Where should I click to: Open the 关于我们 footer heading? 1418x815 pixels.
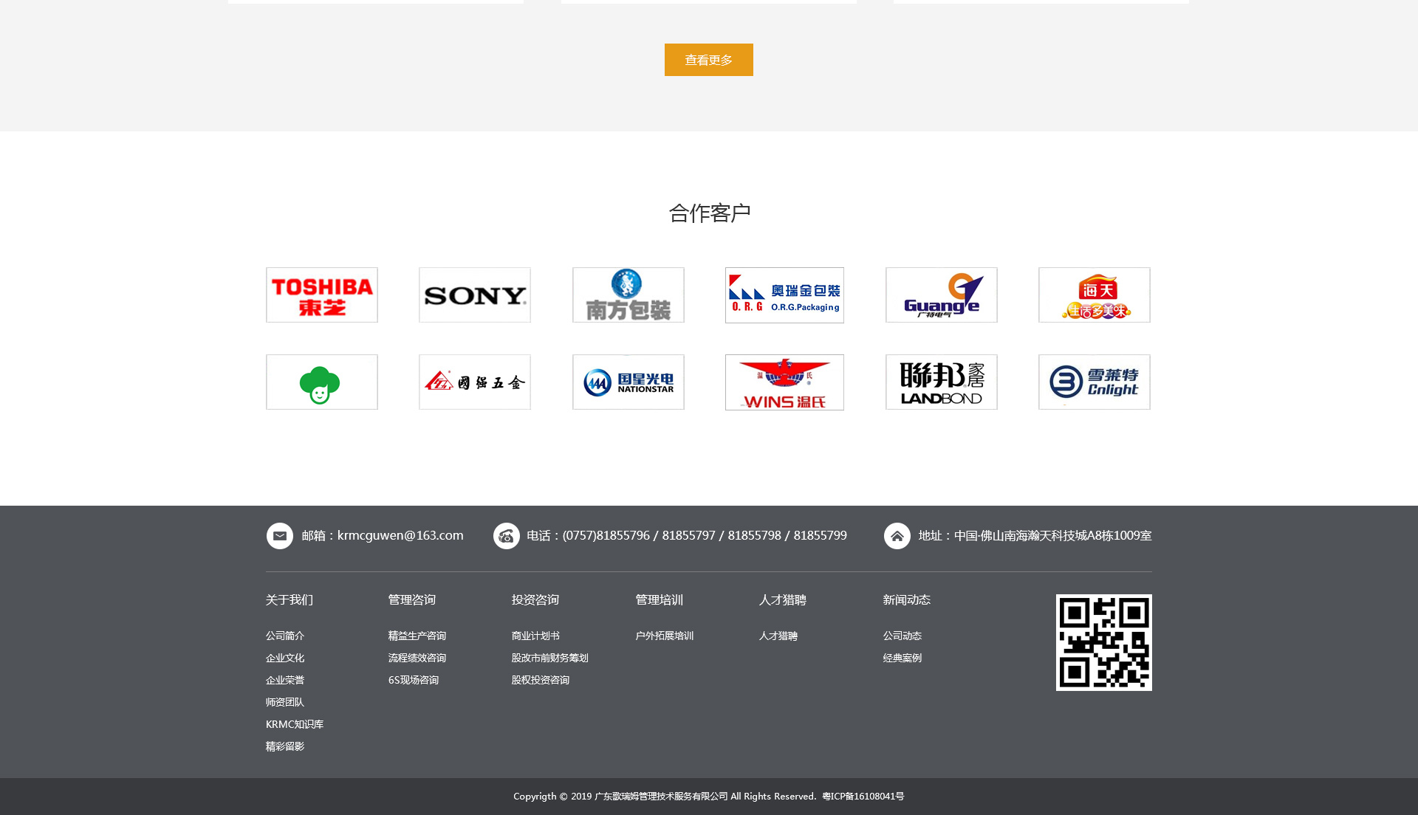290,600
